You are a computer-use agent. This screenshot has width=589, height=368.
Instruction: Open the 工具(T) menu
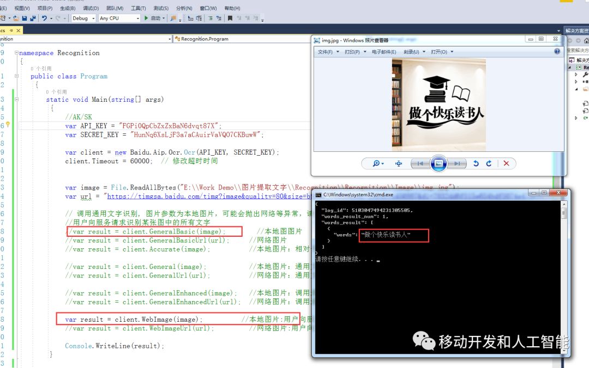point(138,8)
